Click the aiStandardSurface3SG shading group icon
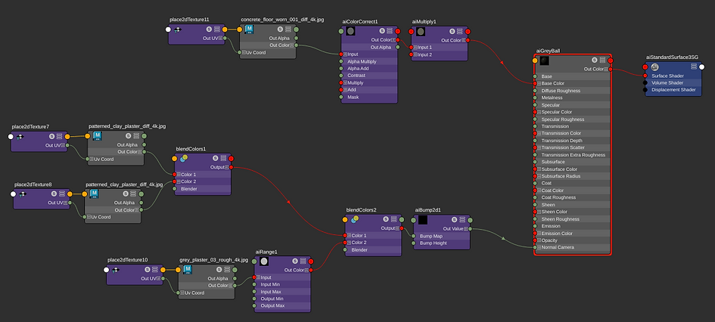Image resolution: width=715 pixels, height=322 pixels. pos(654,67)
